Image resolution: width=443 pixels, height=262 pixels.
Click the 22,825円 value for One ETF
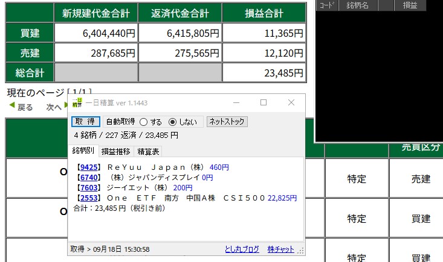coord(282,198)
